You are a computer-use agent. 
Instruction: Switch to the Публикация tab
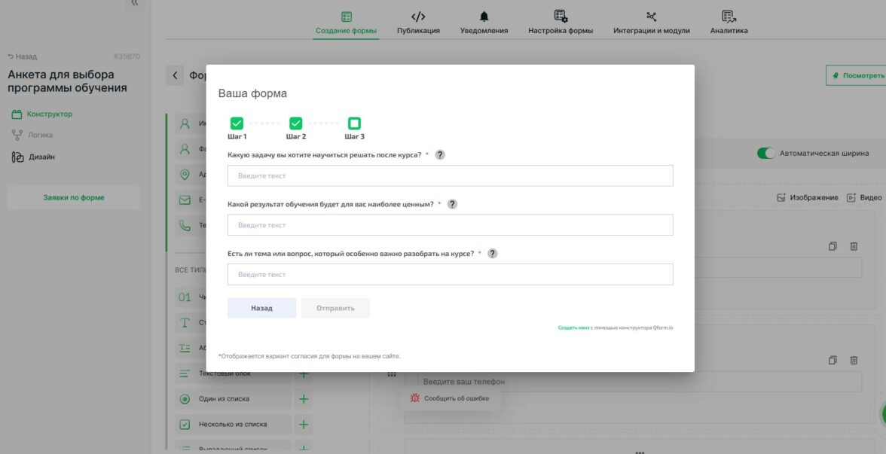[x=418, y=23]
